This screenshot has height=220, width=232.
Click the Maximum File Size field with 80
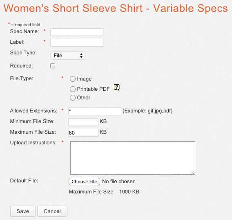point(83,132)
